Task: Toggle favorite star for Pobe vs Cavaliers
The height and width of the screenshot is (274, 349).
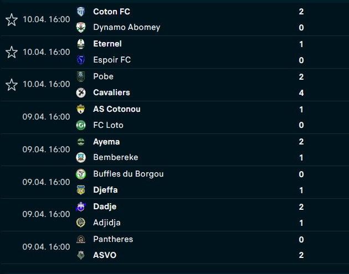Action: pos(11,84)
